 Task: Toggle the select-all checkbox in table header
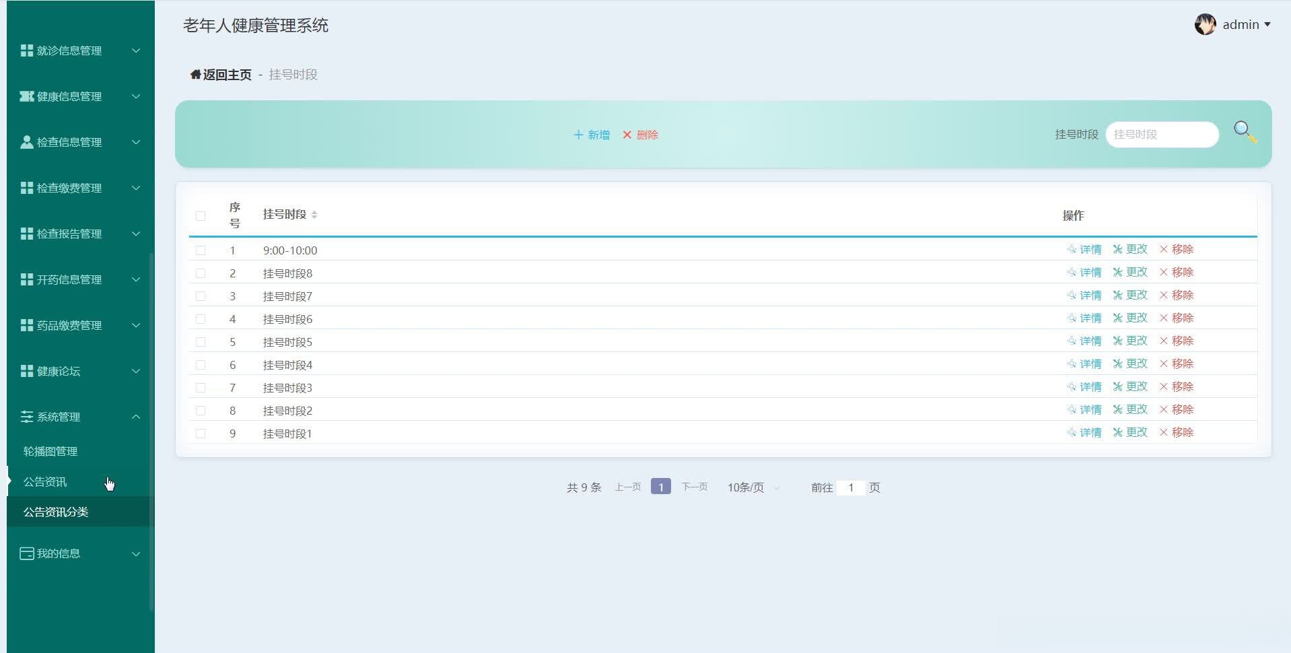click(x=201, y=216)
